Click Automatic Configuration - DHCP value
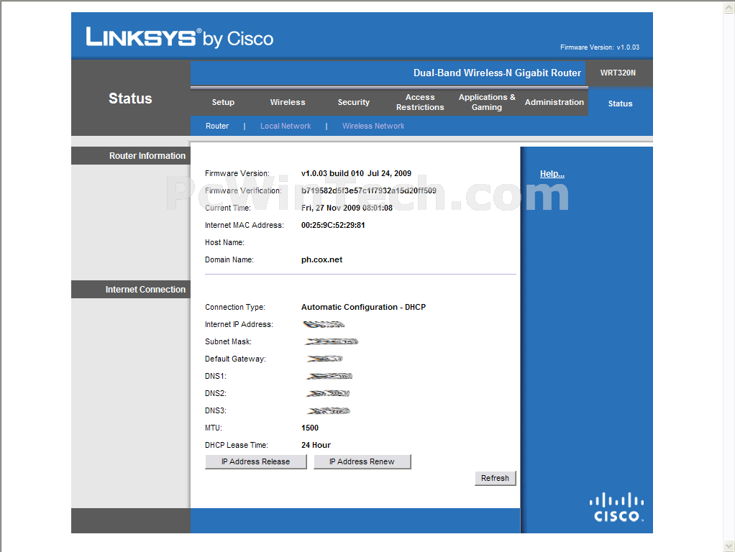The image size is (735, 552). tap(363, 308)
